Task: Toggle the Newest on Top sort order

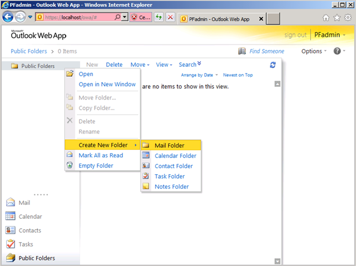Action: (x=238, y=75)
